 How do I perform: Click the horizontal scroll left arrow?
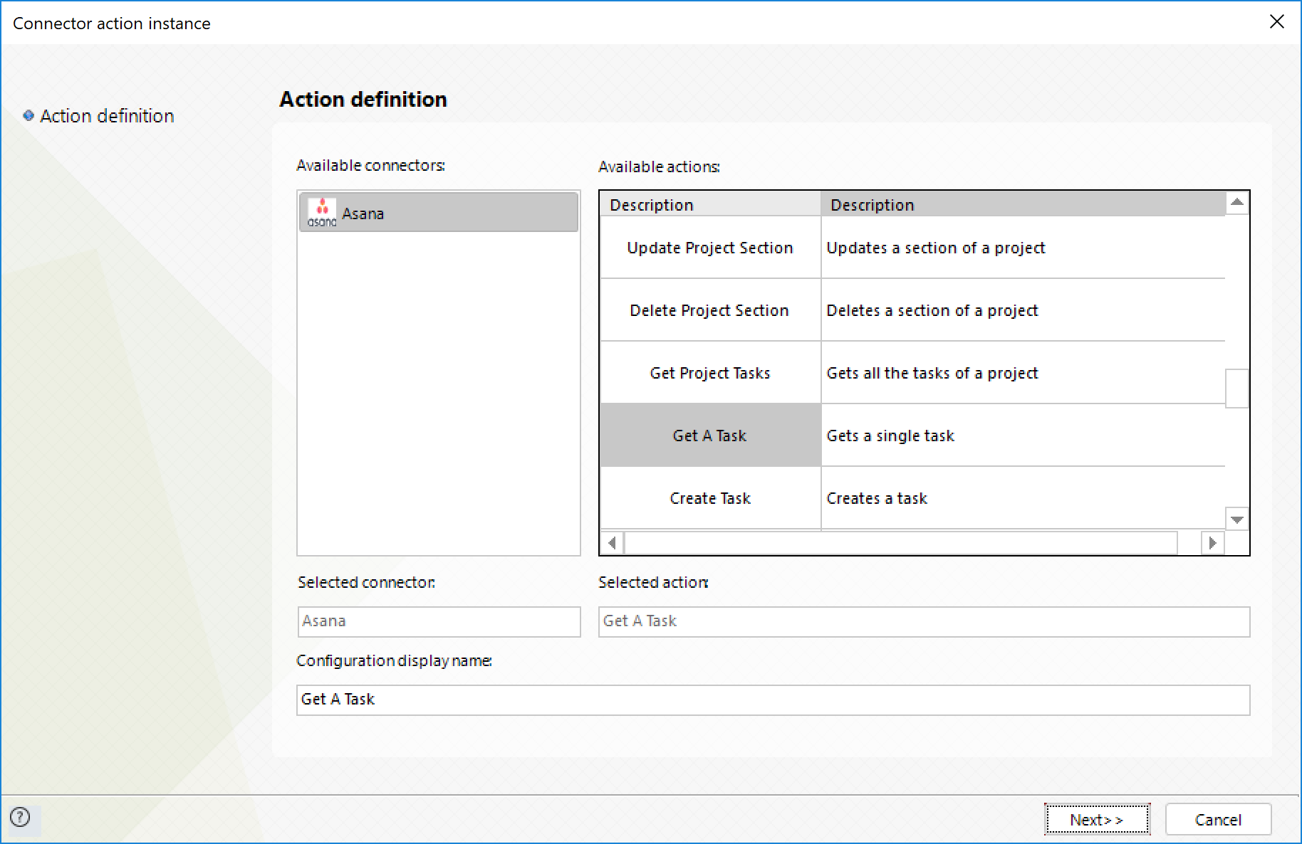pos(612,543)
